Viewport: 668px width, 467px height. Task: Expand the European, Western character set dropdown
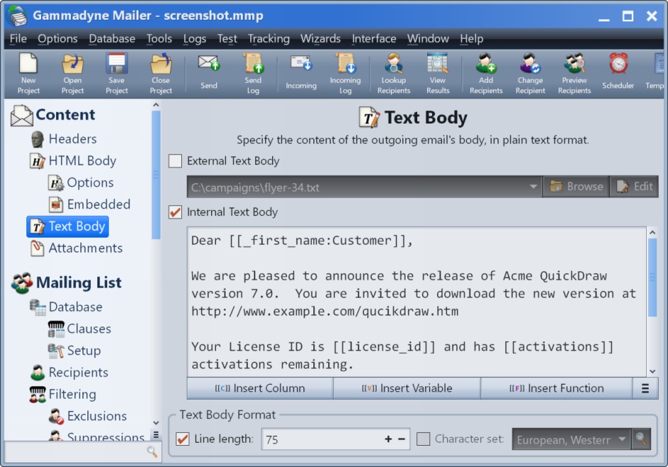coord(623,439)
